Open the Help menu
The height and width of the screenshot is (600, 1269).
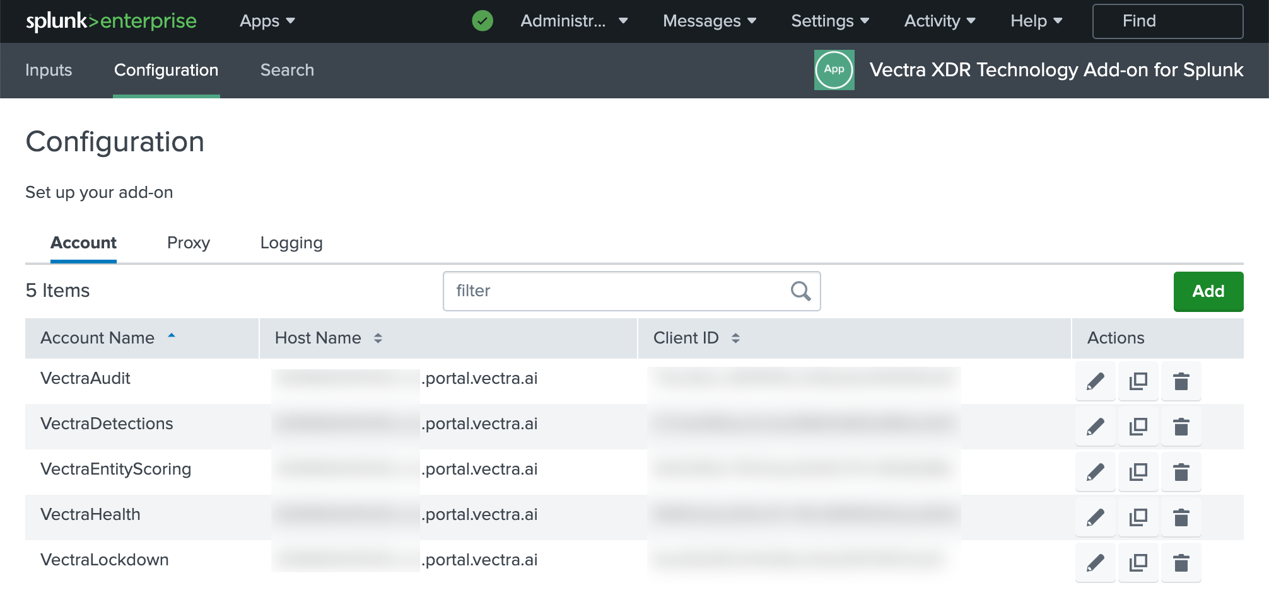[x=1034, y=21]
